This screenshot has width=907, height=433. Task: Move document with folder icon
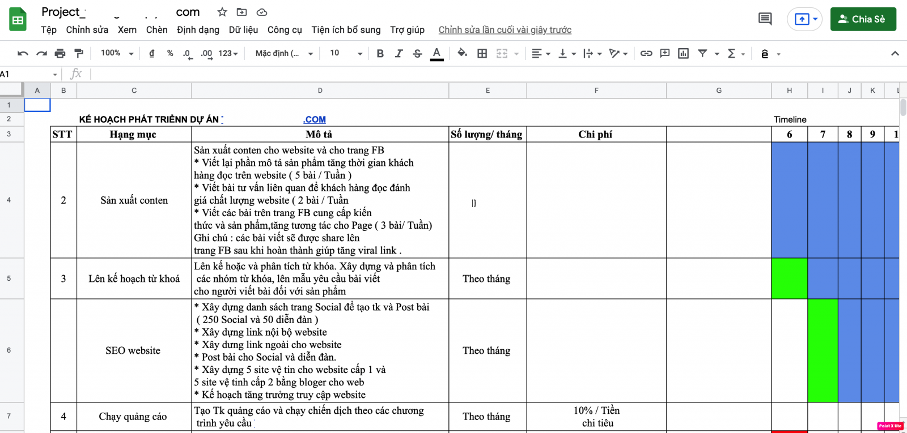241,12
